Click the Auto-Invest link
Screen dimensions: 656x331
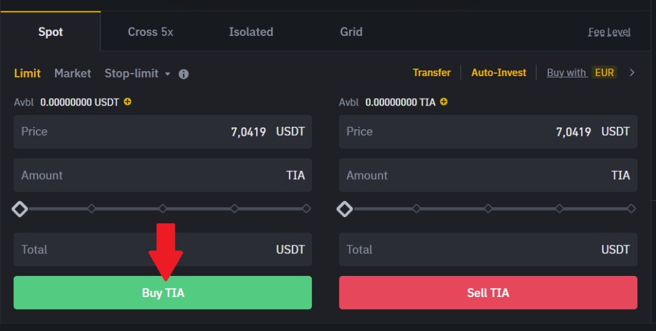498,73
